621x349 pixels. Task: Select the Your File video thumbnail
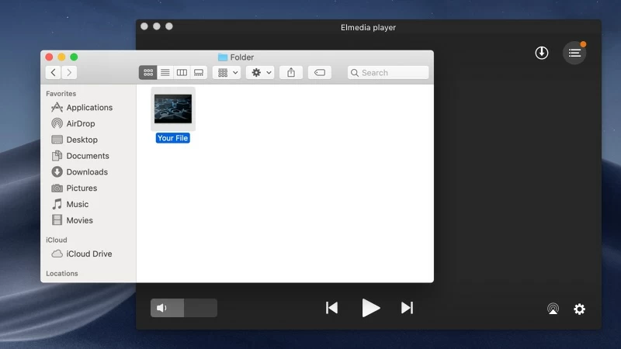coord(172,109)
